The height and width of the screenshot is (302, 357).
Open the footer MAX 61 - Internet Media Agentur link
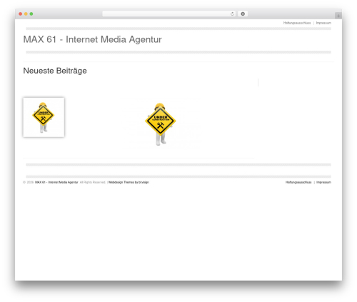56,182
